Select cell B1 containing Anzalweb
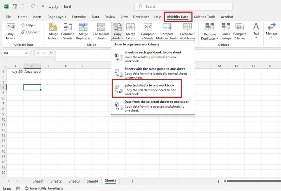 pos(32,71)
